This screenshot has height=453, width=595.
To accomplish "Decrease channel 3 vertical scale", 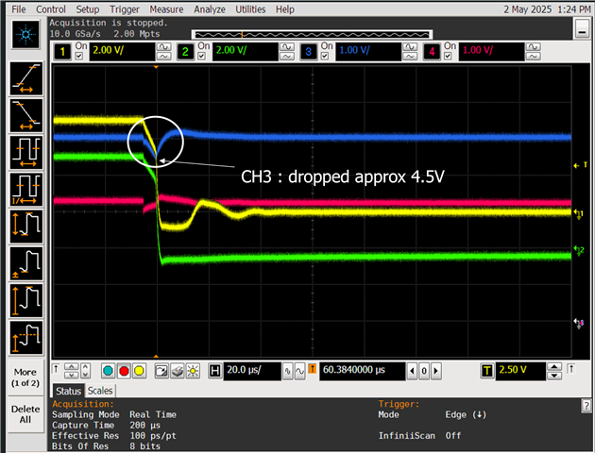I will 410,56.
